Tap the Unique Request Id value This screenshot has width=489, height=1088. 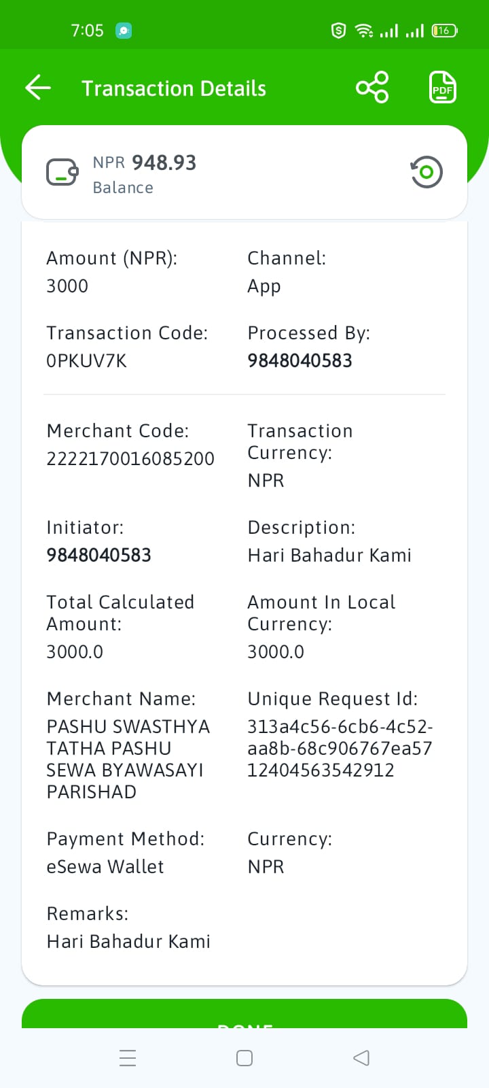coord(340,748)
